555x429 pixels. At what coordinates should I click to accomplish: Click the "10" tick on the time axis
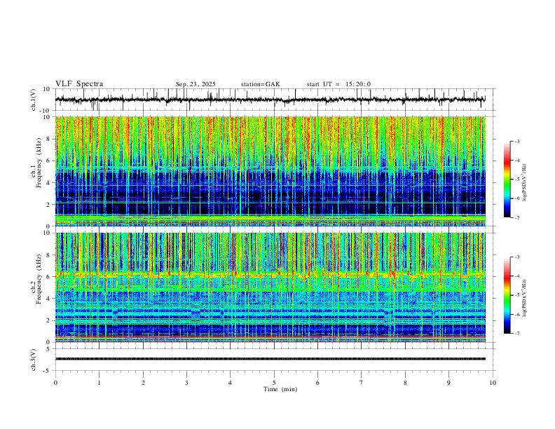tap(493, 383)
